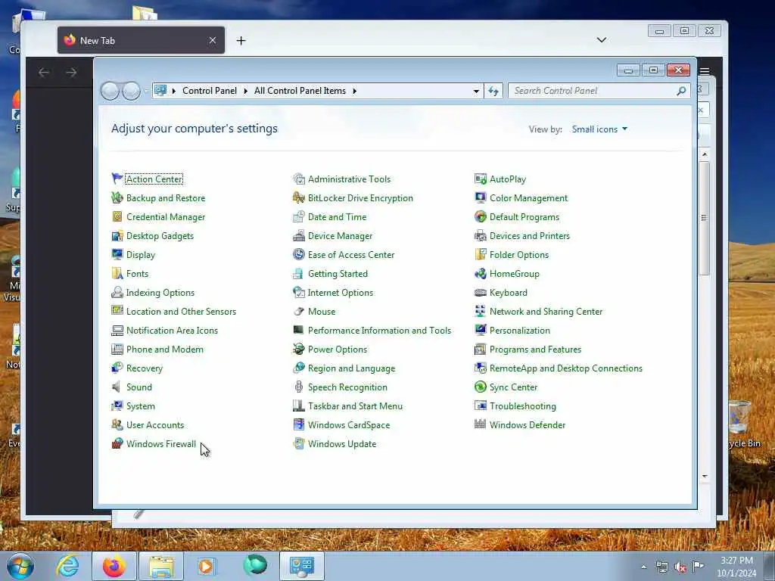Click the Control Panel vertical scrollbar thumb
The width and height of the screenshot is (775, 581).
point(705,218)
